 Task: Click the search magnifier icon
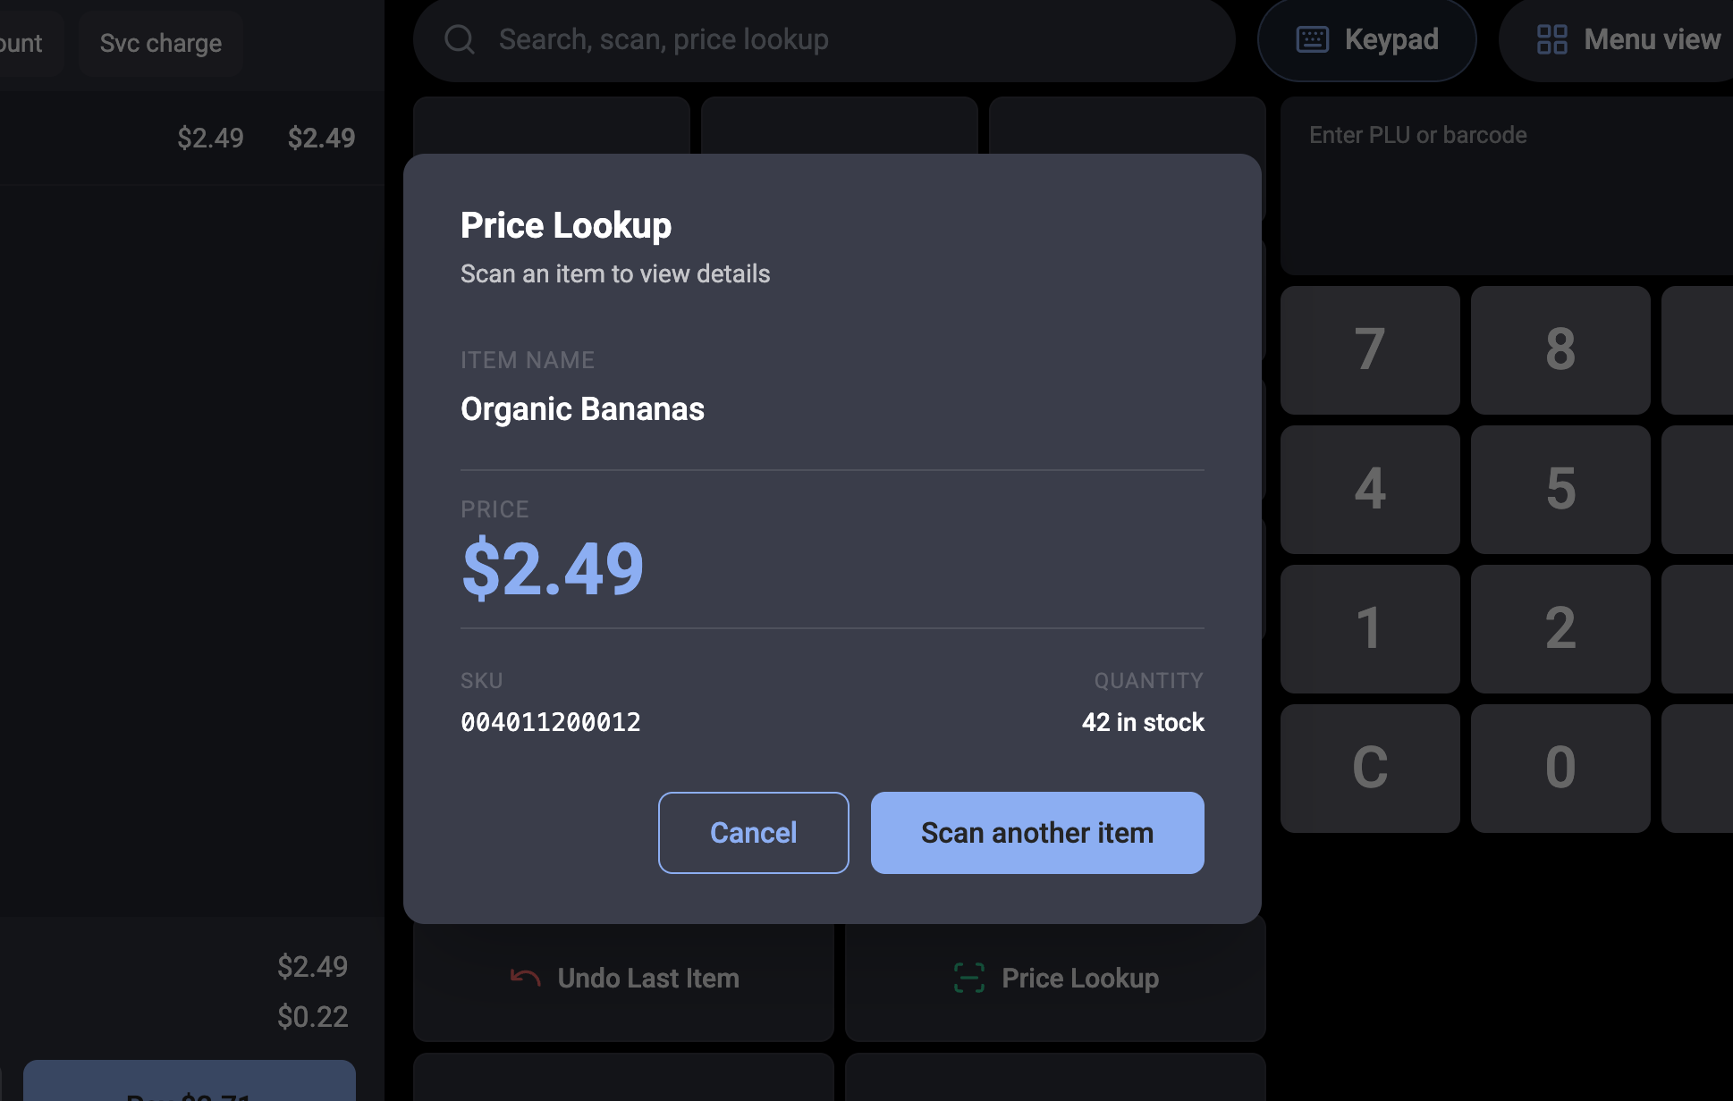(460, 39)
